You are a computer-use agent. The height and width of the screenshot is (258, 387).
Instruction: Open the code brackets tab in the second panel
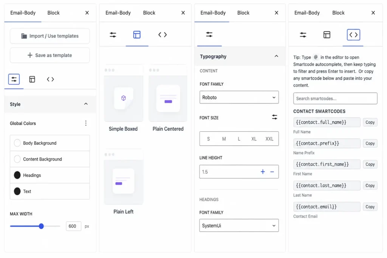[x=163, y=35]
